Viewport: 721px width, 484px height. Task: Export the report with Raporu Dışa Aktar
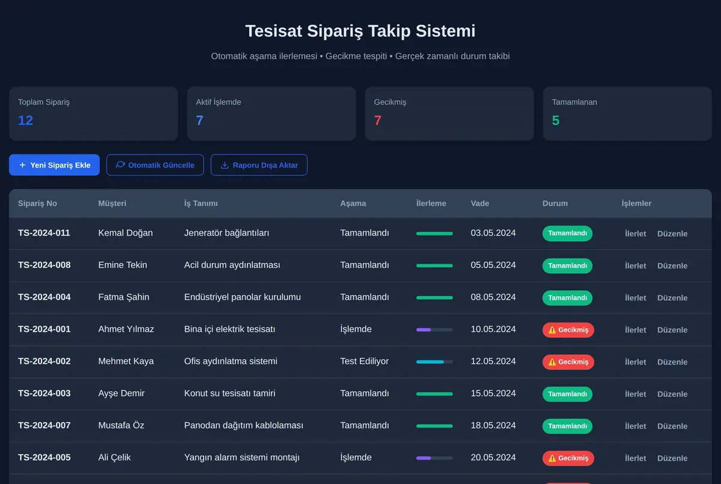(259, 165)
